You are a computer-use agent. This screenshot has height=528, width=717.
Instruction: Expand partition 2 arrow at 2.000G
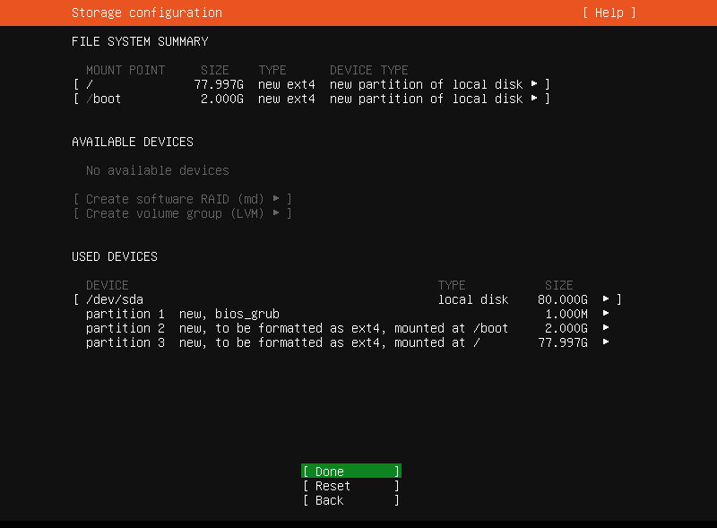[606, 327]
